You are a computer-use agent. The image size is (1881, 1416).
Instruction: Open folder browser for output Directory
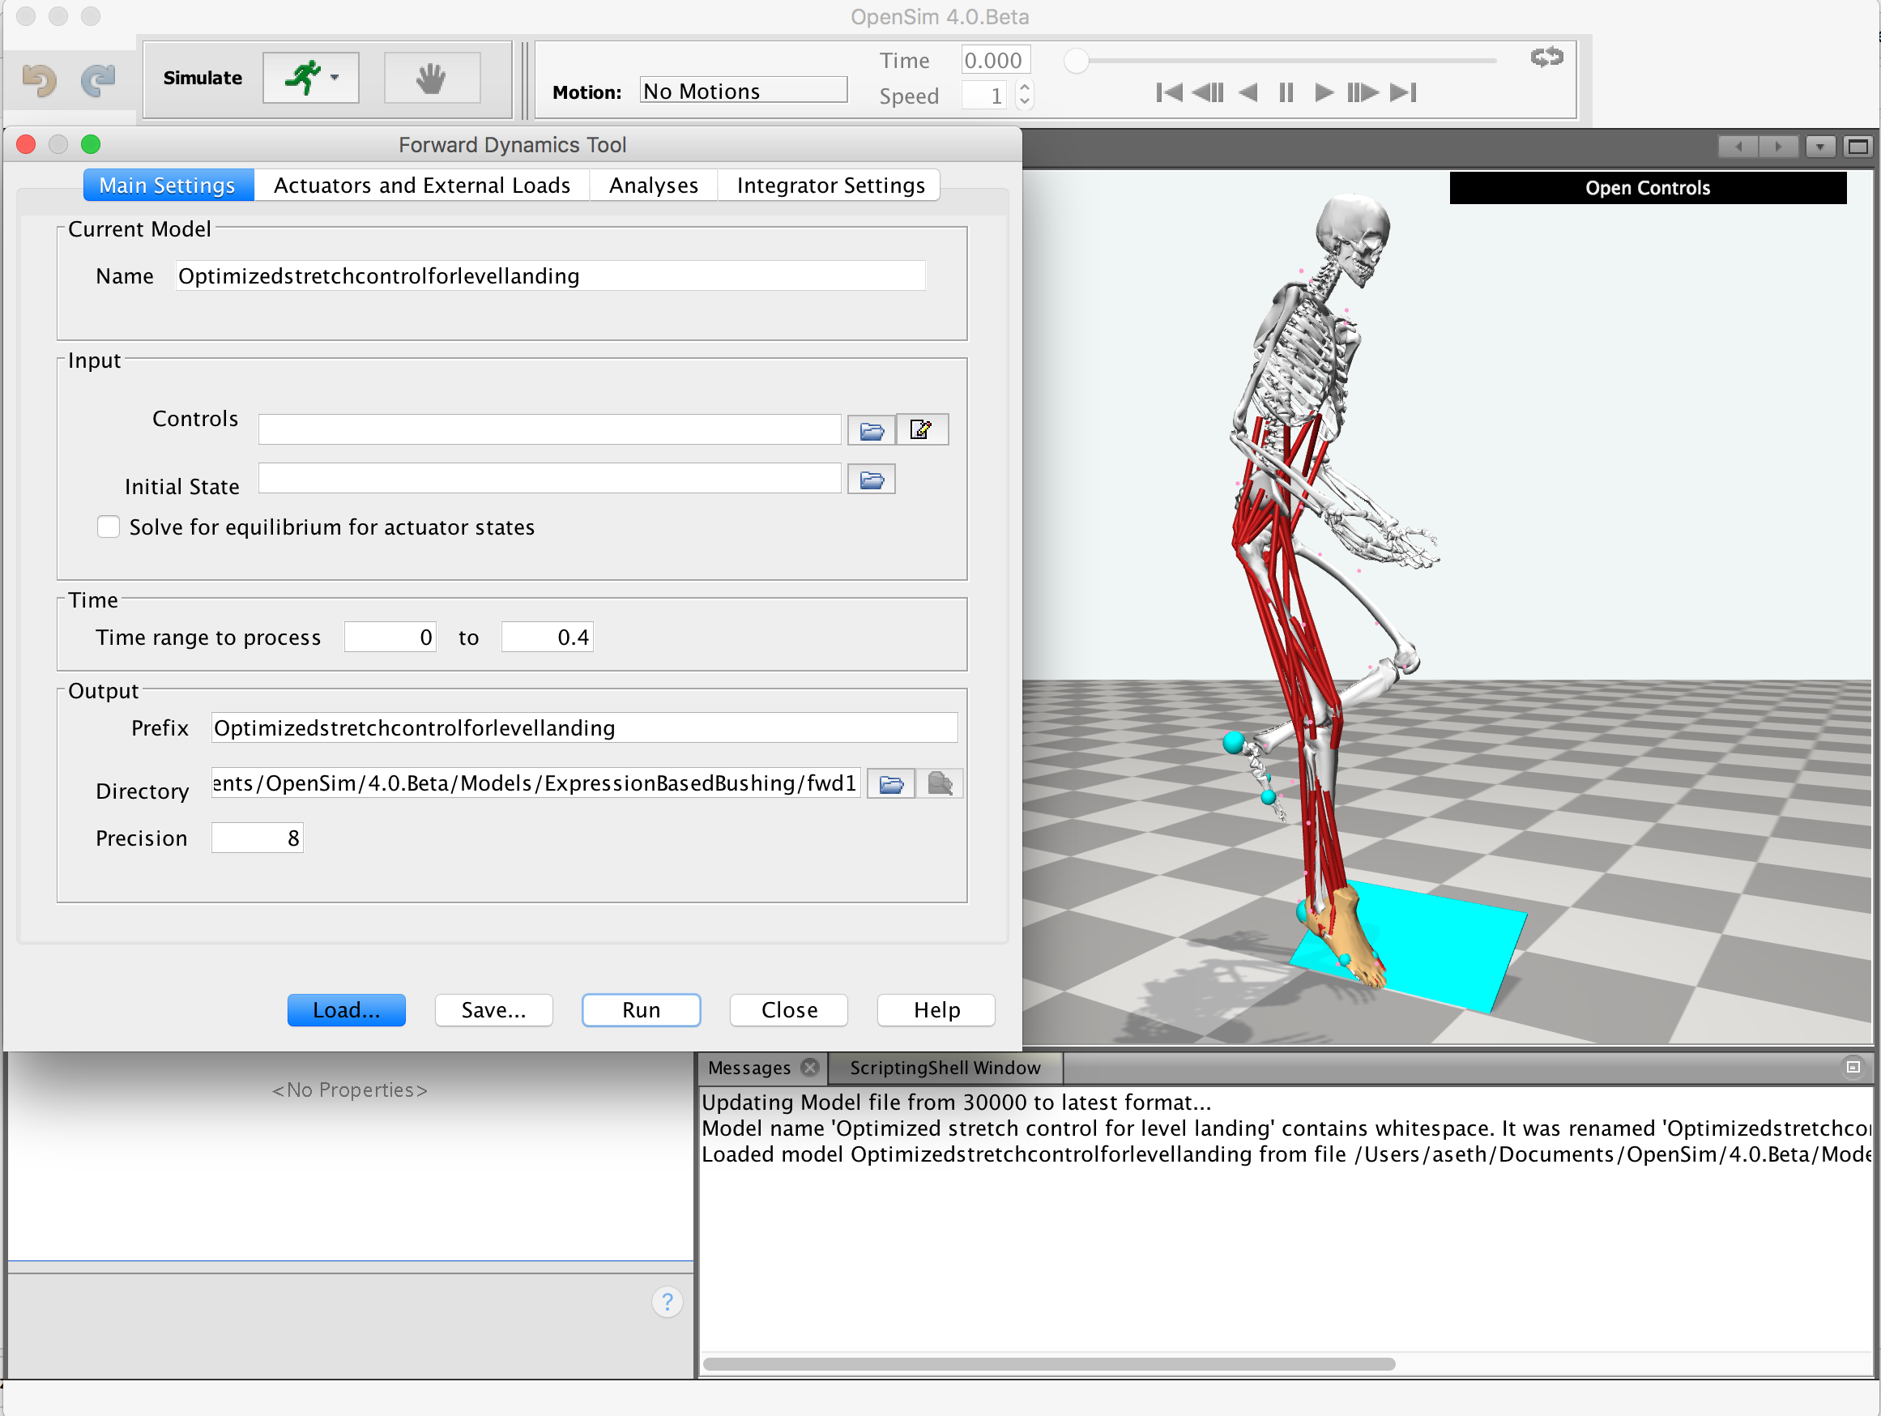[x=889, y=783]
